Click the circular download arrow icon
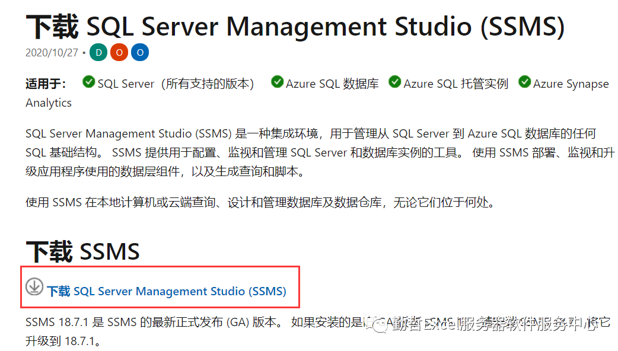618x351 pixels. [x=34, y=287]
